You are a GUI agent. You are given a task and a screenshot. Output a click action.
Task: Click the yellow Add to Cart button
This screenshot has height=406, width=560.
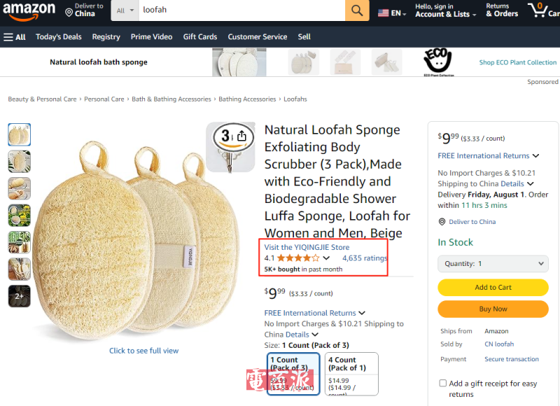(x=493, y=287)
